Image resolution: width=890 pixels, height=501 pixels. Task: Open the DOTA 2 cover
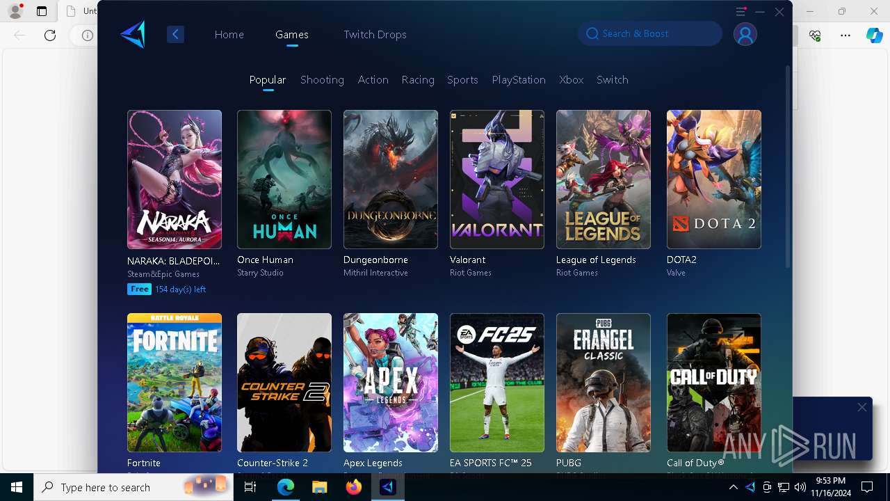click(714, 180)
